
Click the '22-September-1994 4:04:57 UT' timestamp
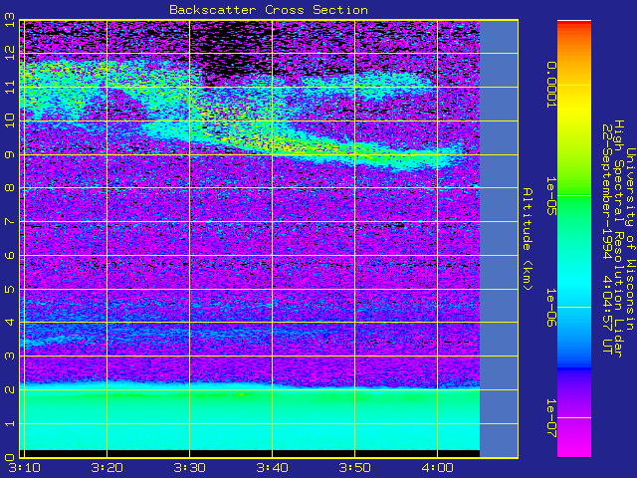[x=607, y=239]
